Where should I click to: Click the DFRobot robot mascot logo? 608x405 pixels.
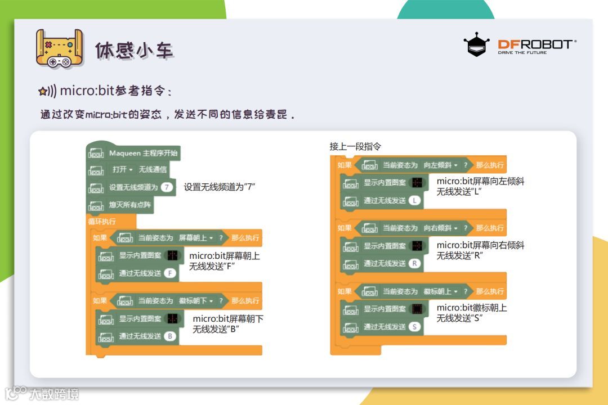coord(477,44)
